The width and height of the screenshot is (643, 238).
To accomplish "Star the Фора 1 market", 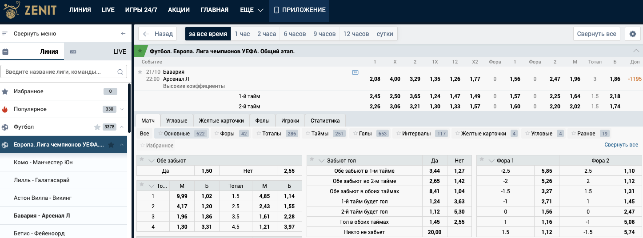I will (482, 159).
